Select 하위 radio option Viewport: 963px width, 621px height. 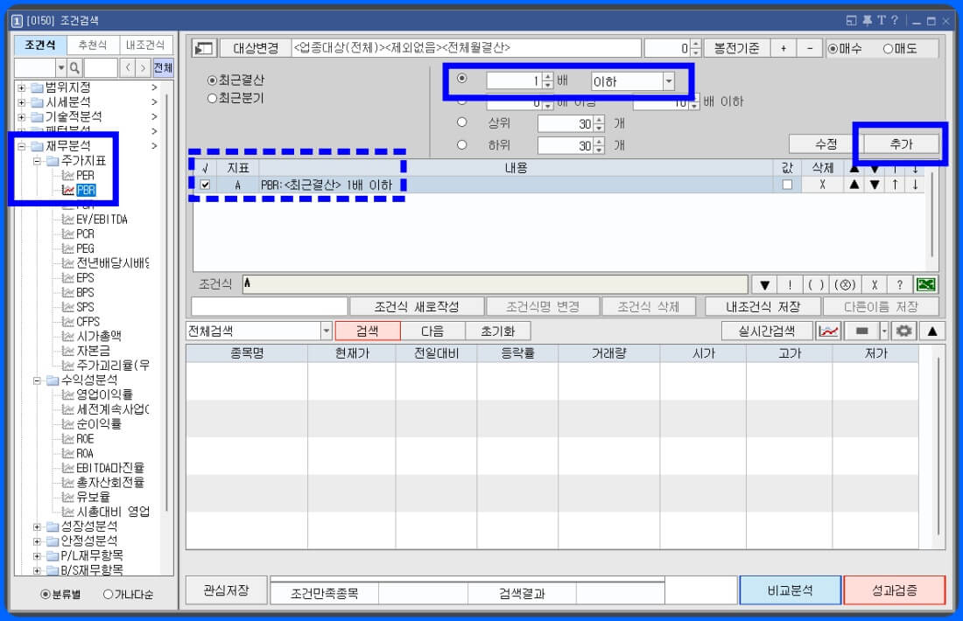click(462, 145)
